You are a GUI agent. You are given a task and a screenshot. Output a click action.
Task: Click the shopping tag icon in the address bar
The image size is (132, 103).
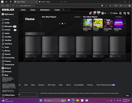102,6
